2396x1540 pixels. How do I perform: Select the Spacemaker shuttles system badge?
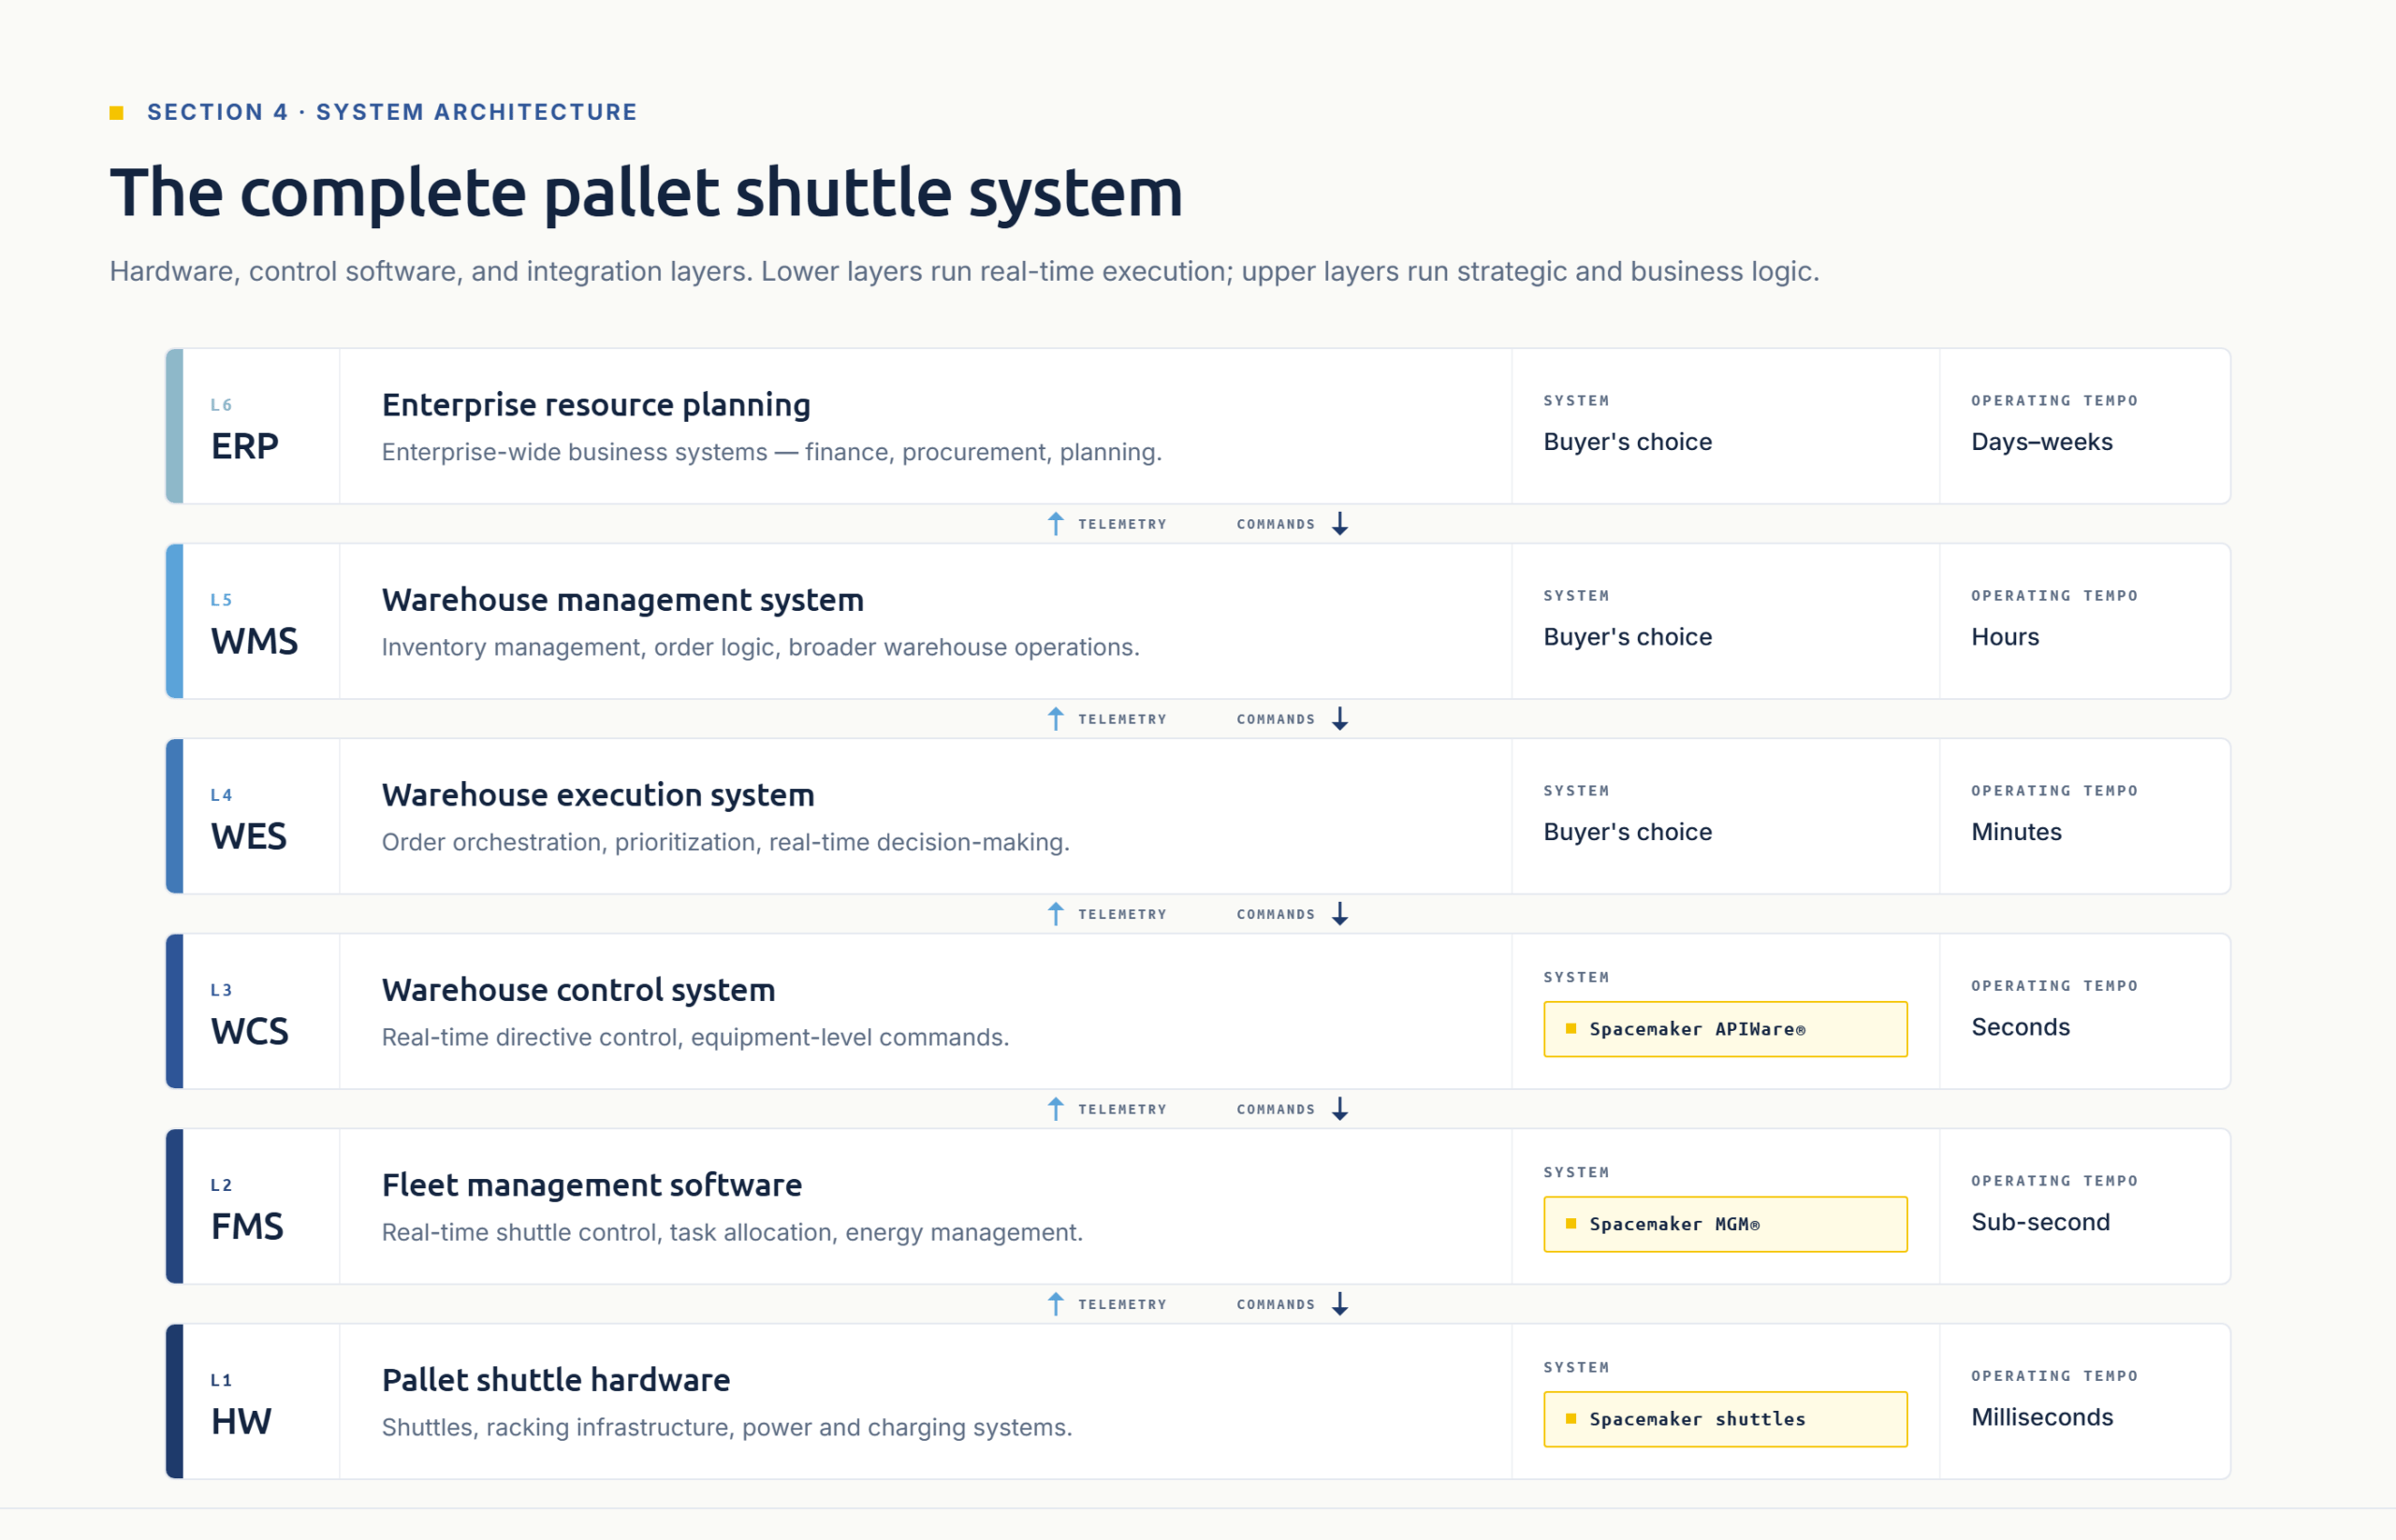tap(1725, 1419)
